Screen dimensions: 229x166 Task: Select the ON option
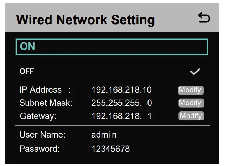pyautogui.click(x=27, y=46)
